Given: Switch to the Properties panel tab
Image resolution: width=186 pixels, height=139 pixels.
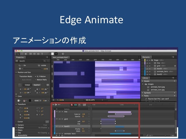Looking at the screenshot, I should pyautogui.click(x=20, y=57).
